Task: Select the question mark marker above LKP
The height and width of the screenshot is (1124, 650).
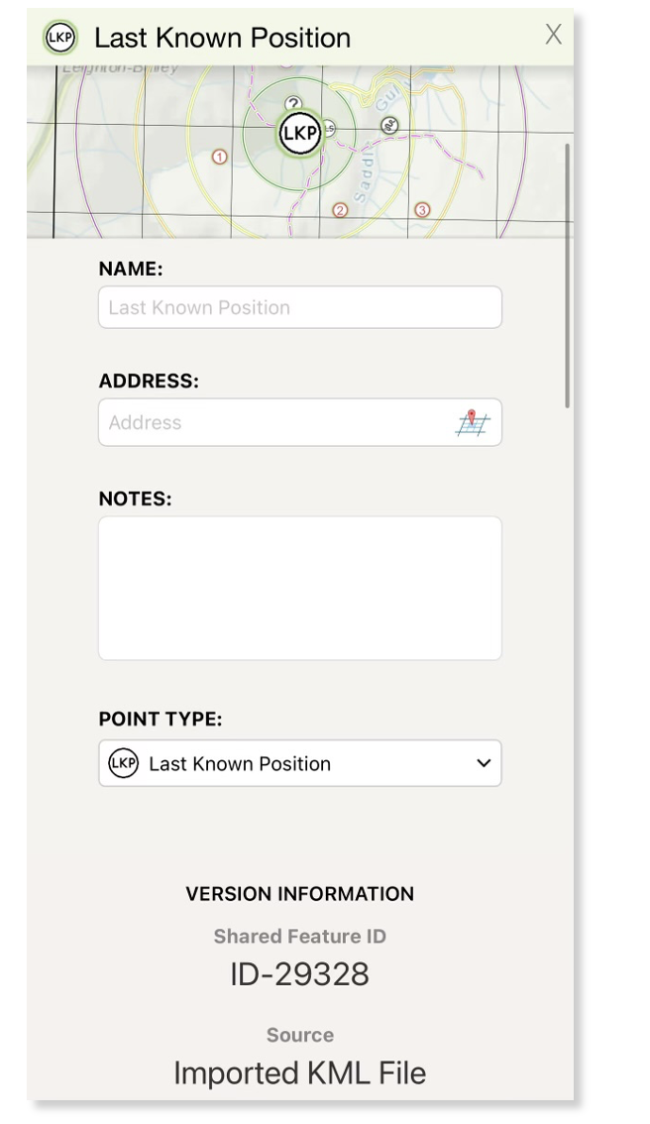Action: pyautogui.click(x=293, y=104)
